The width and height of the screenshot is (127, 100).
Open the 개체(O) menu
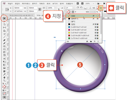[42, 4]
